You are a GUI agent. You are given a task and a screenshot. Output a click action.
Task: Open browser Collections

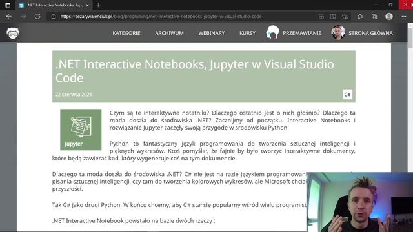374,16
